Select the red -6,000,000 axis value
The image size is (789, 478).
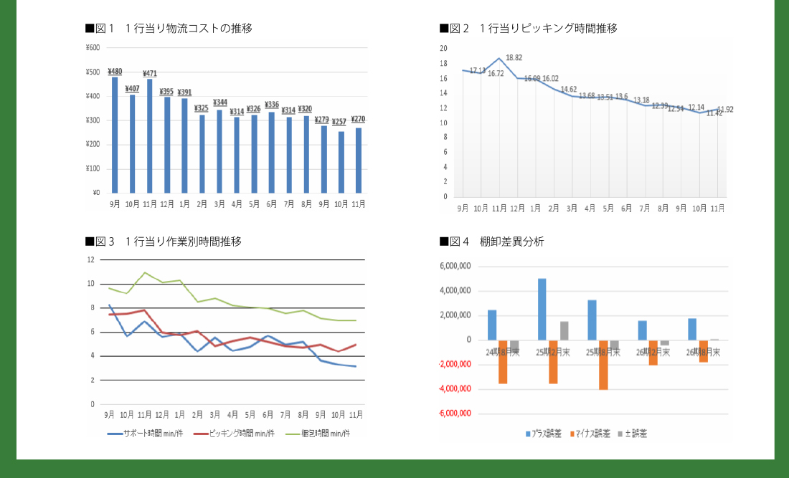tap(455, 414)
